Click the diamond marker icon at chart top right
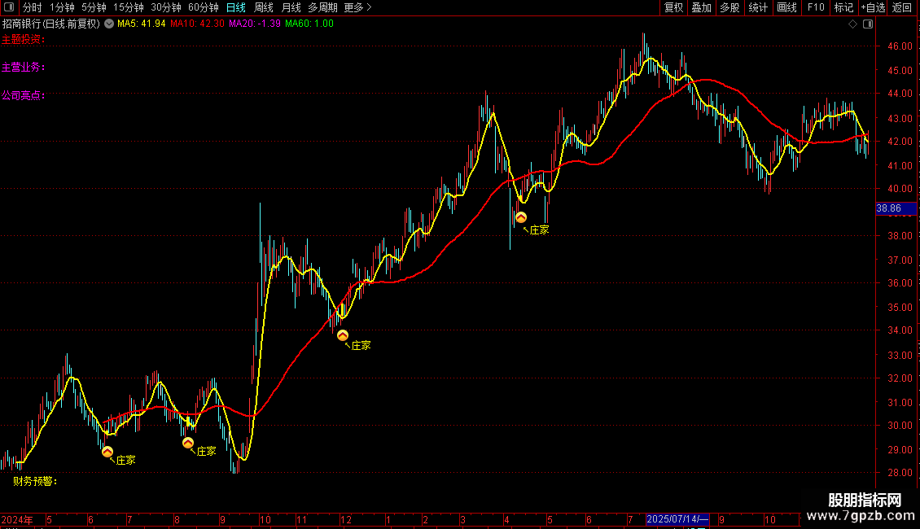The image size is (920, 529). pos(852,24)
